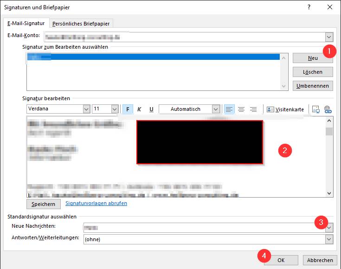Viewport: 341px width, 269px height.
Task: Toggle italic formatting (K) button
Action: [139, 109]
